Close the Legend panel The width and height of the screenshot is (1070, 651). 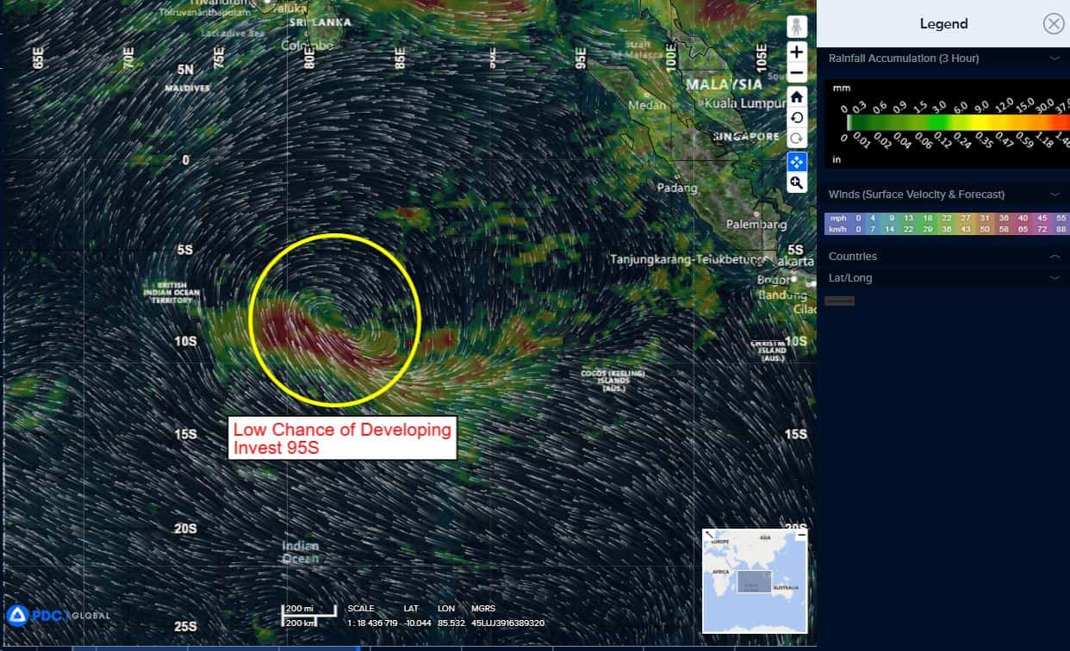point(1053,24)
